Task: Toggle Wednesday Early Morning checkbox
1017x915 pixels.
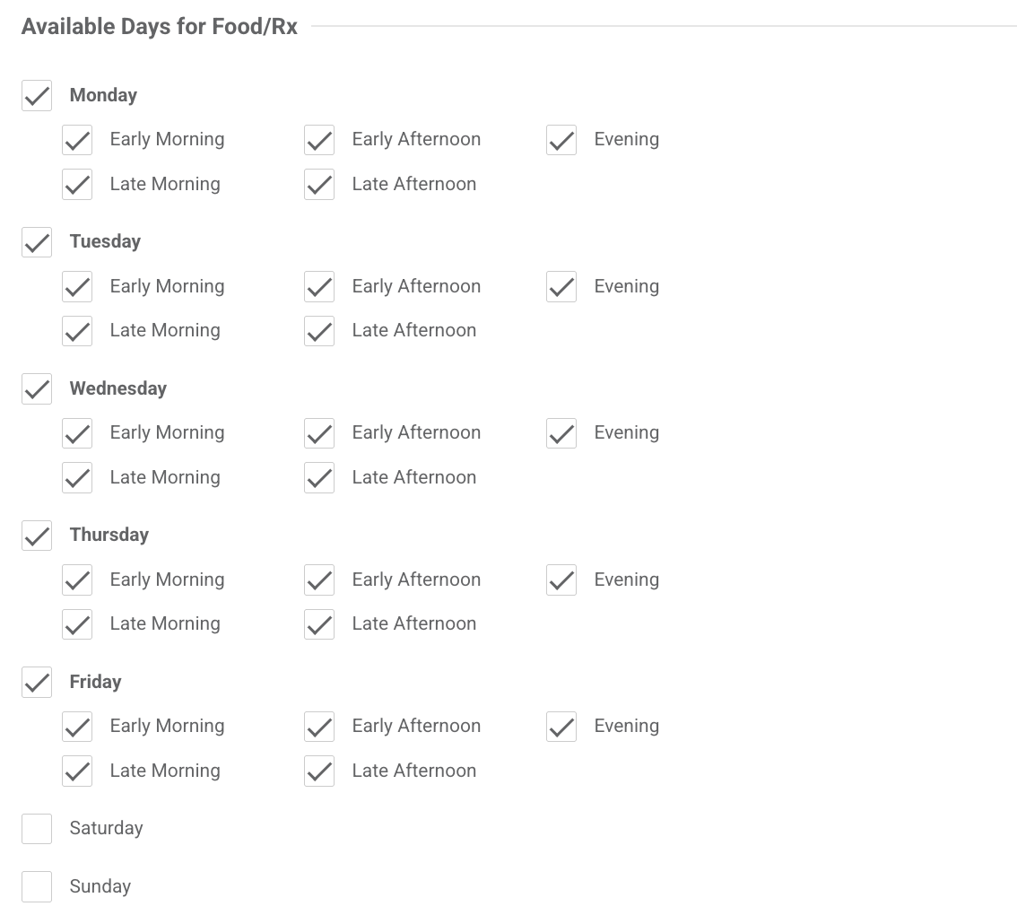Action: coord(77,433)
